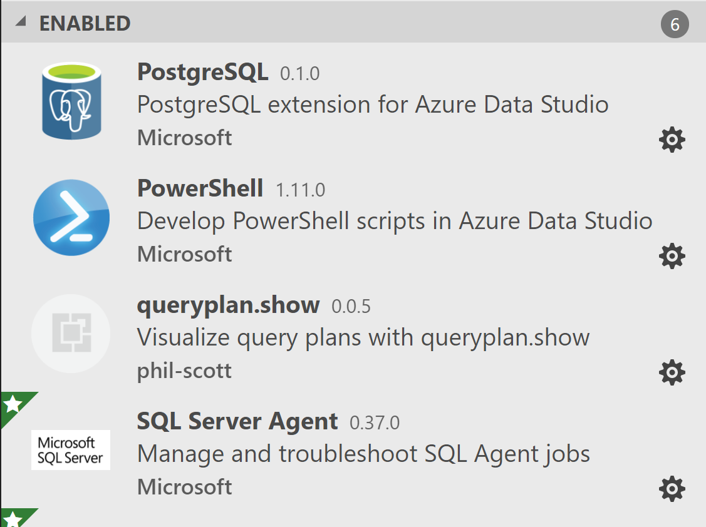
Task: Open the PowerShell extension gear menu
Action: tap(672, 256)
